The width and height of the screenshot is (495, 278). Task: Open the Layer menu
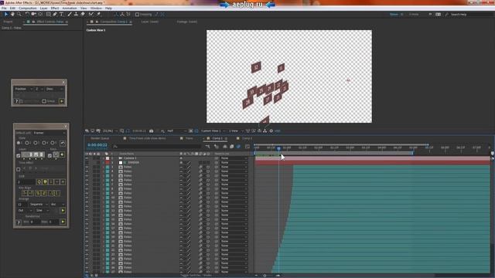click(43, 8)
